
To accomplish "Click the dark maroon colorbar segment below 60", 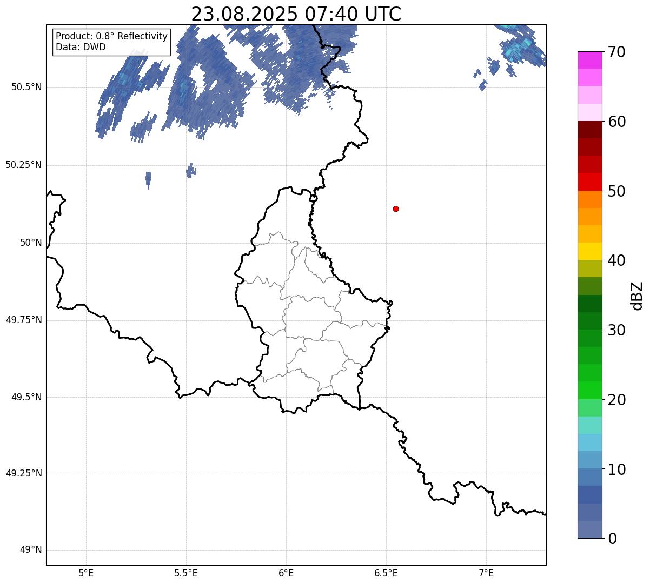I will pos(590,130).
